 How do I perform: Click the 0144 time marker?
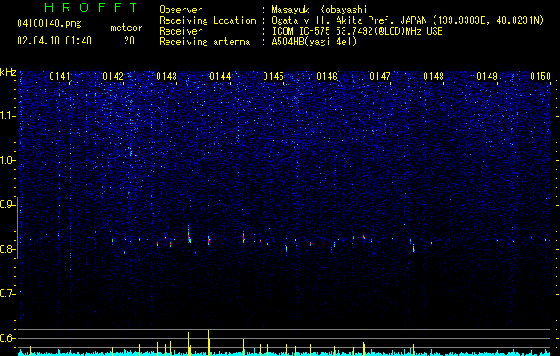[220, 77]
